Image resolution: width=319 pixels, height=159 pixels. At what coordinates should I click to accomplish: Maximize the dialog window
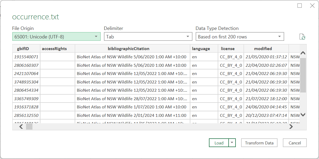tap(300, 6)
